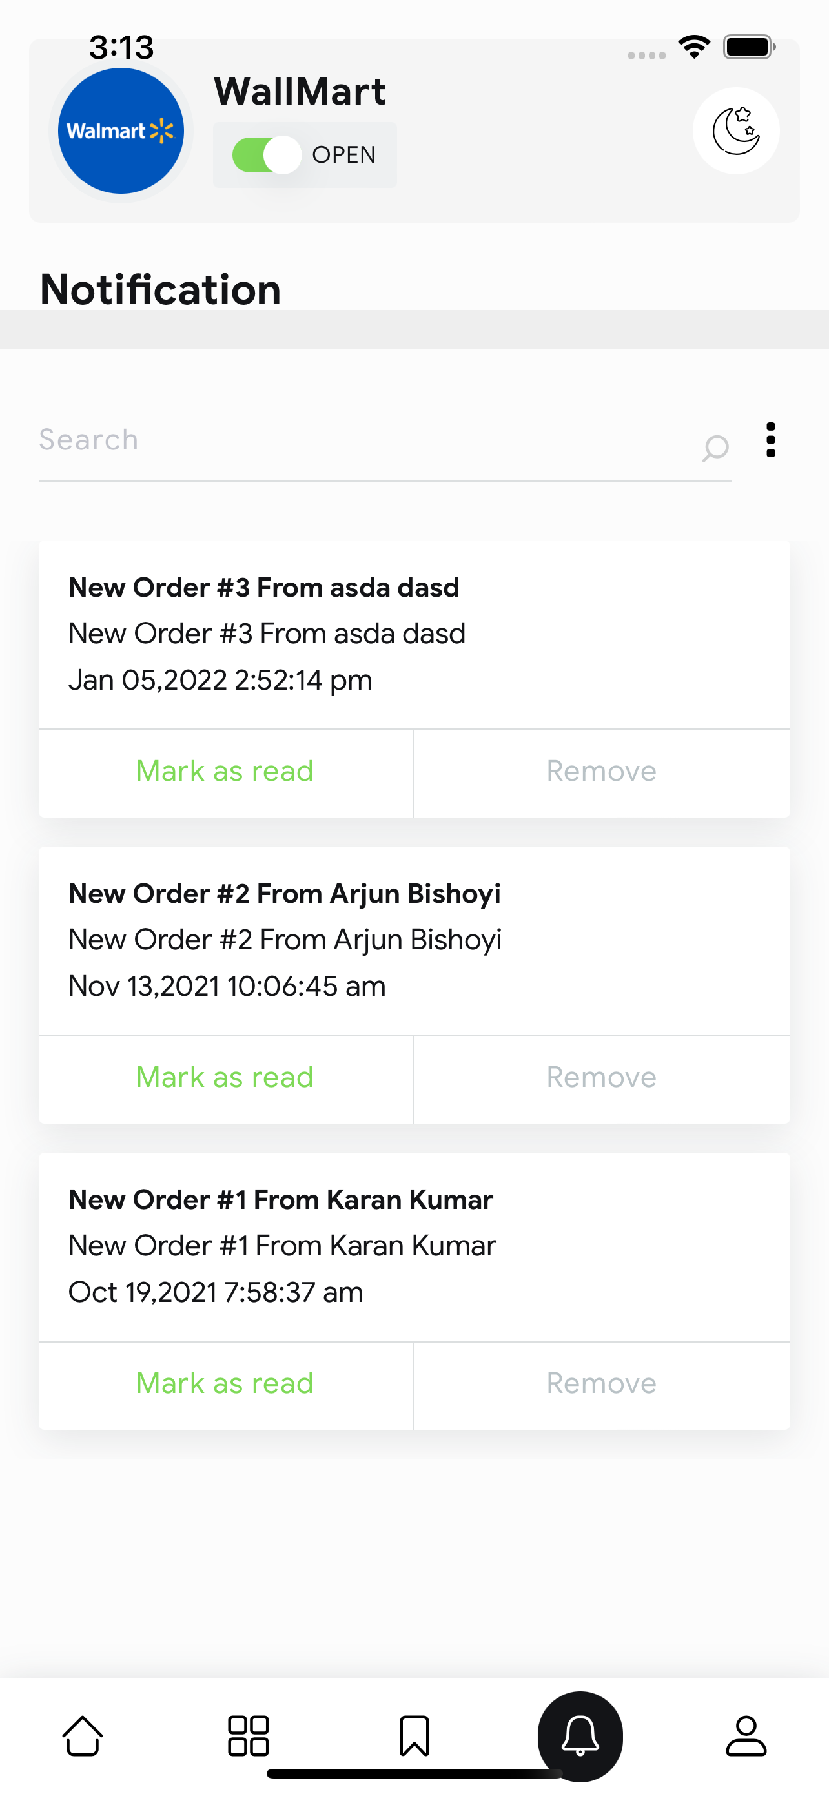Mark Order #3 notification as read
829x1794 pixels.
coord(225,772)
